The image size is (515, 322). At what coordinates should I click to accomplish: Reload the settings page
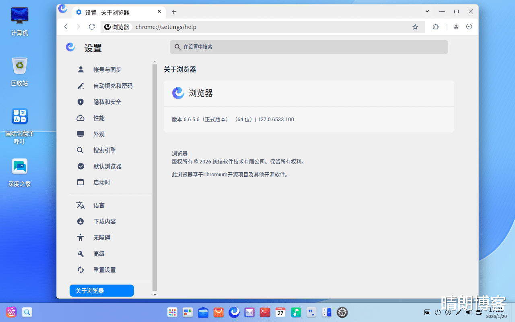92,27
